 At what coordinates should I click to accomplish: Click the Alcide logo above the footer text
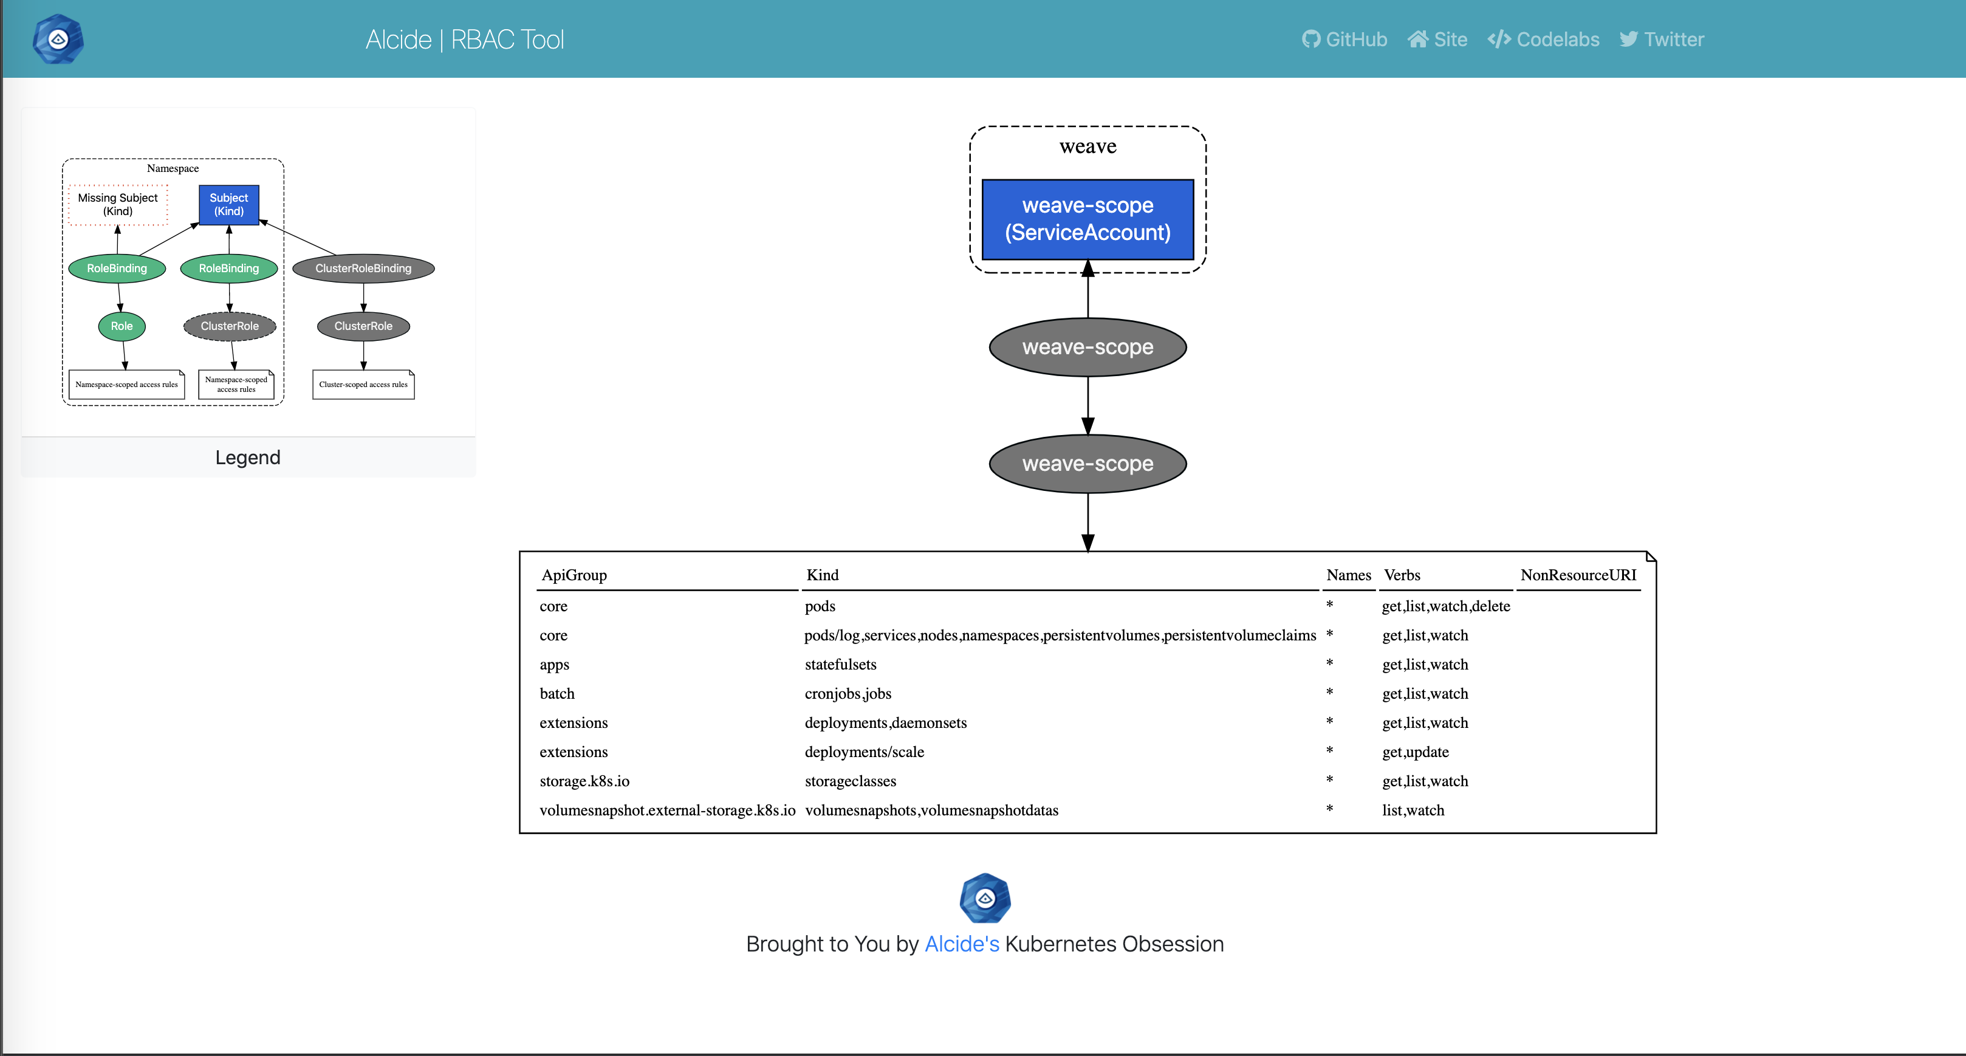pyautogui.click(x=985, y=898)
